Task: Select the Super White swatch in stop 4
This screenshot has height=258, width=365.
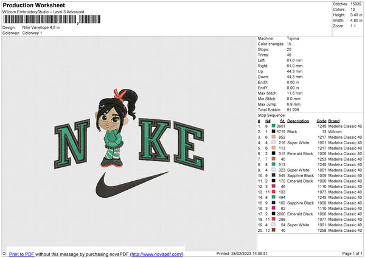Action: (274, 142)
